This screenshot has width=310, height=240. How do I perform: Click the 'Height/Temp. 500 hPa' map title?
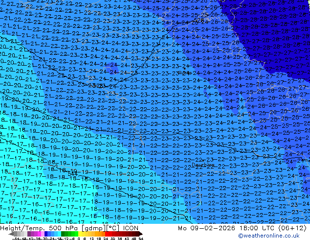40,228
